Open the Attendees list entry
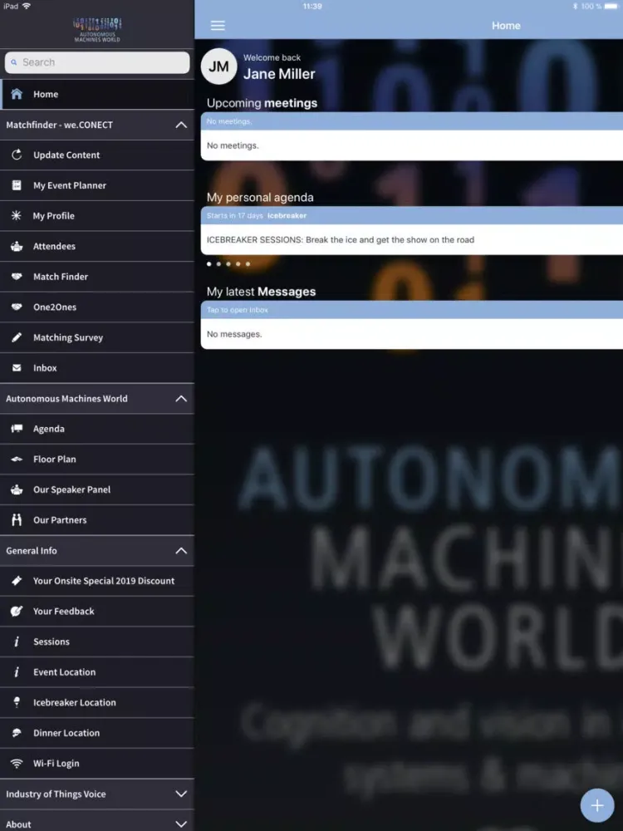The width and height of the screenshot is (623, 831). pos(97,247)
